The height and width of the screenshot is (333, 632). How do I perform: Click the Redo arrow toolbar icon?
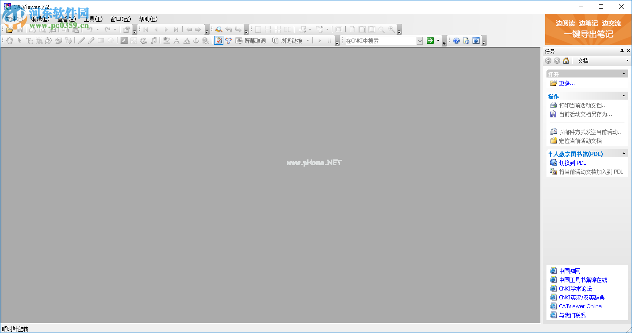click(107, 30)
